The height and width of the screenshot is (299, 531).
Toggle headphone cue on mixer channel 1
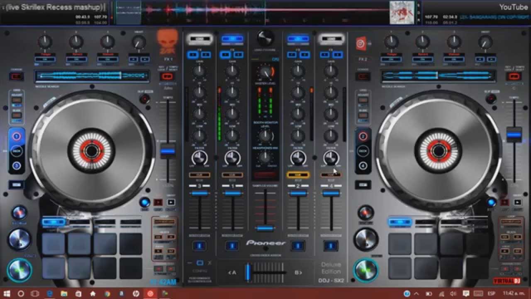(232, 175)
